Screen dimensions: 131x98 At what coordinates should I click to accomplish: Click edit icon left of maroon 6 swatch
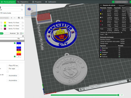tap(2, 29)
